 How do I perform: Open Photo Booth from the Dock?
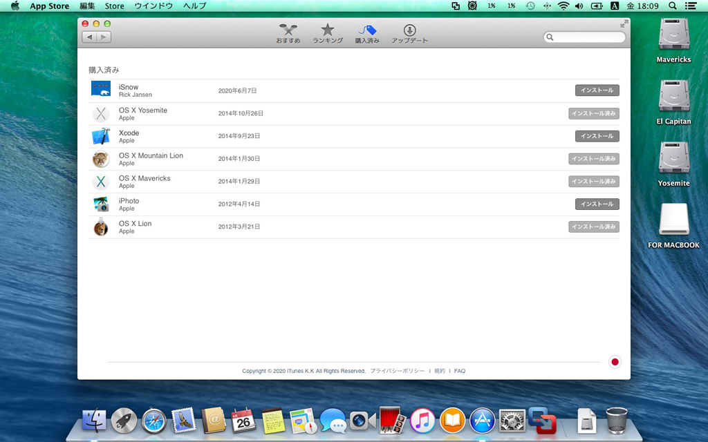pyautogui.click(x=393, y=421)
